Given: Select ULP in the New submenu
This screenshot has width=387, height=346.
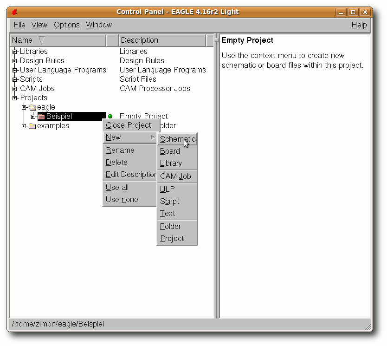Looking at the screenshot, I should [177, 189].
